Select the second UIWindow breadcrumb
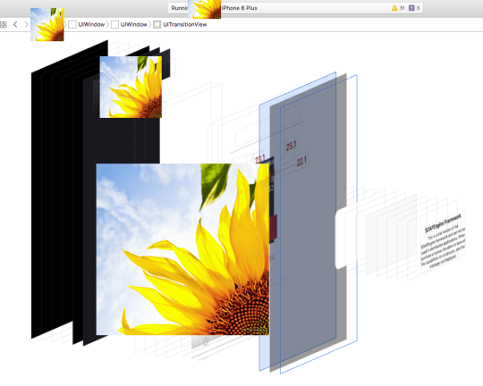 tap(129, 24)
